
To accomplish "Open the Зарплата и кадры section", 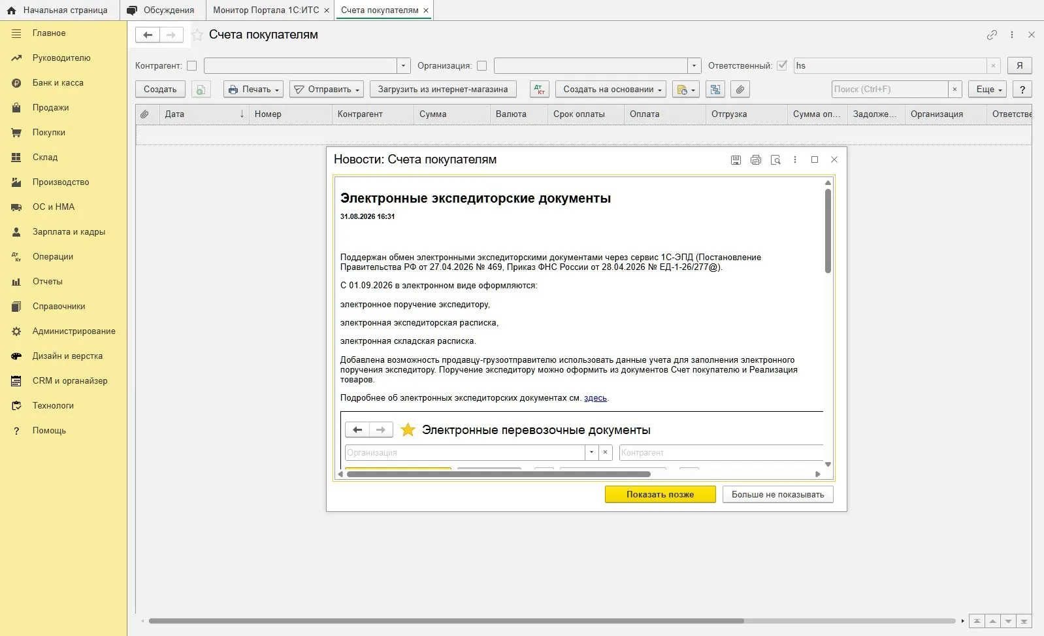I will (63, 232).
